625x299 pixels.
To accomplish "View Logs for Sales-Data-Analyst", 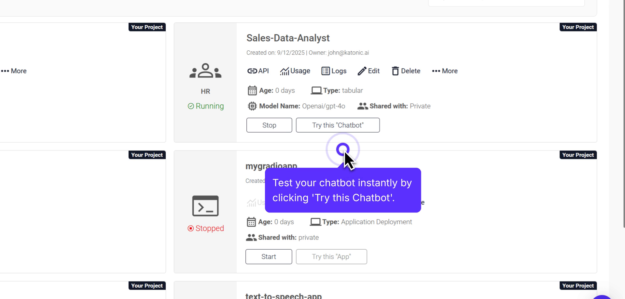I will tap(334, 71).
